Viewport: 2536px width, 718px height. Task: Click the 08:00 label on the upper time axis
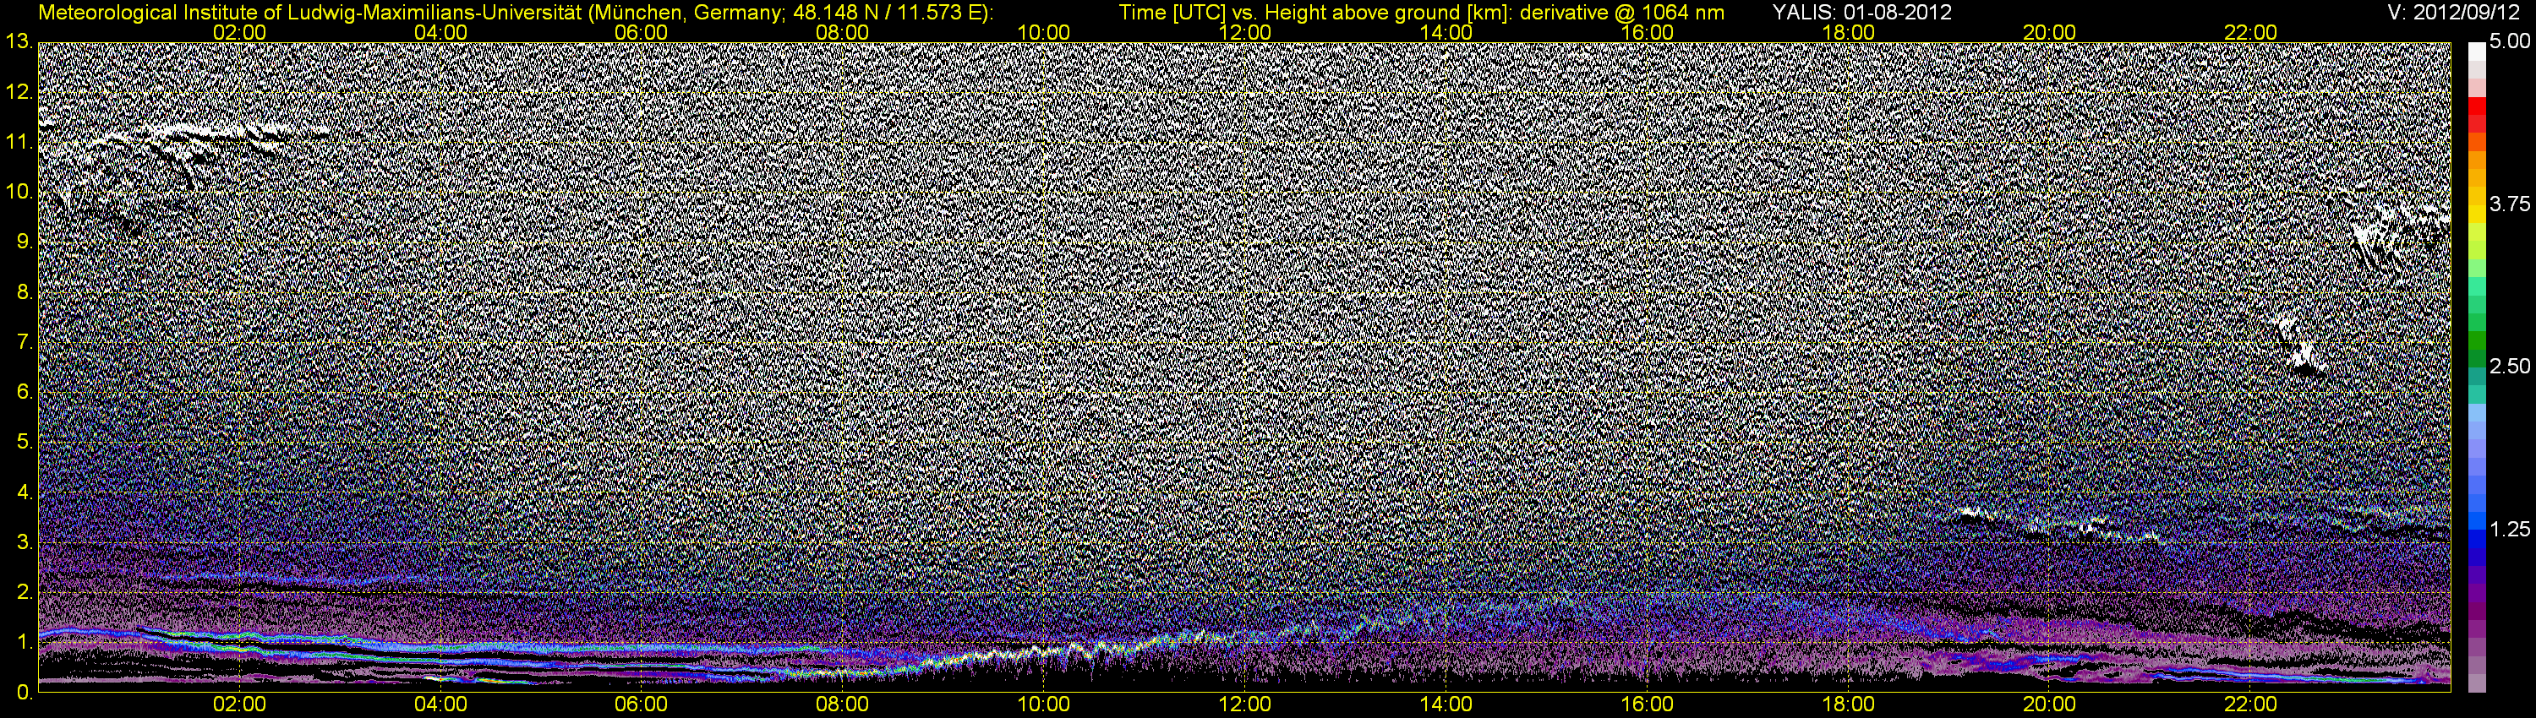(843, 32)
